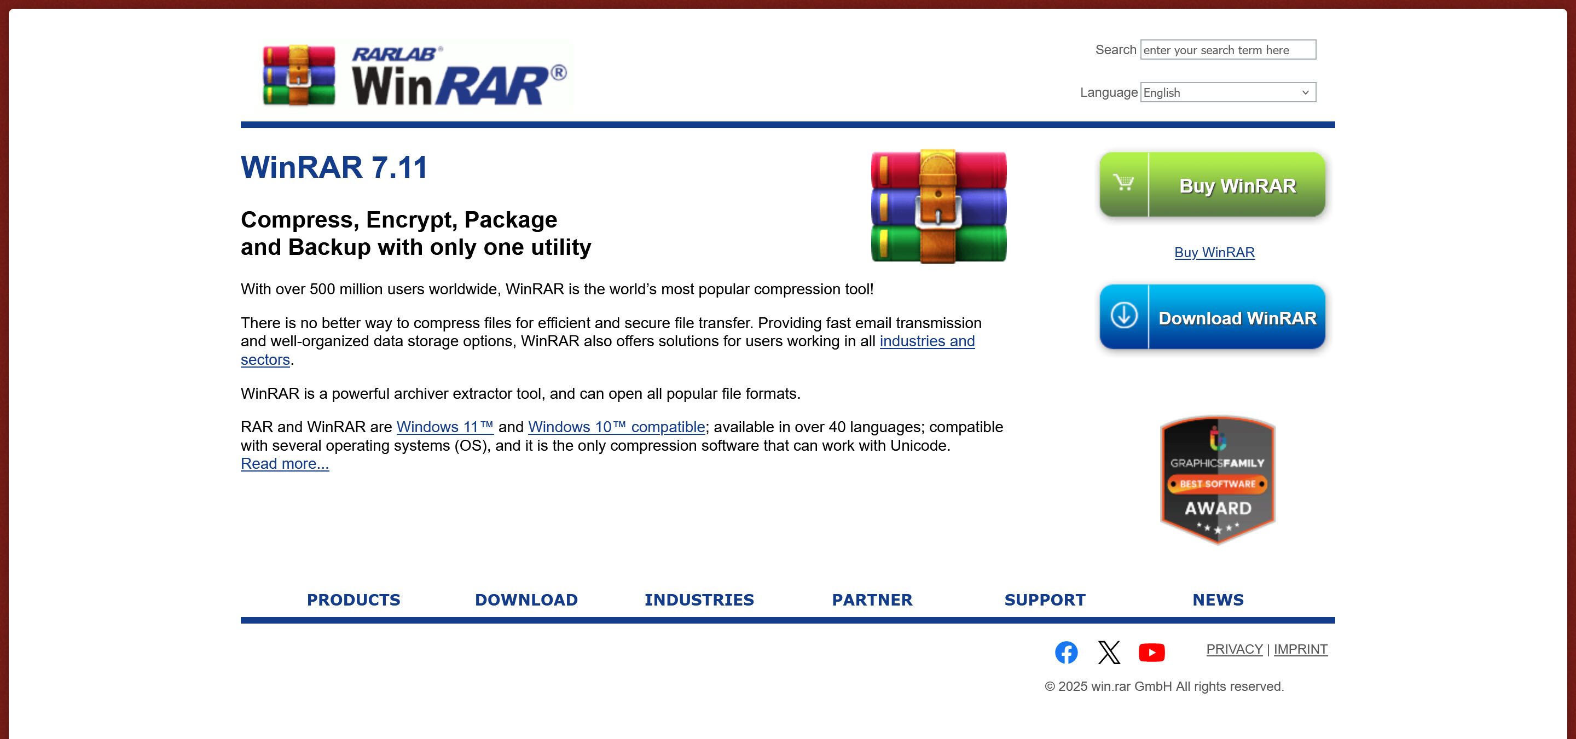Click the download arrow circle icon
Screen dimensions: 1576x739
[x=1124, y=316]
